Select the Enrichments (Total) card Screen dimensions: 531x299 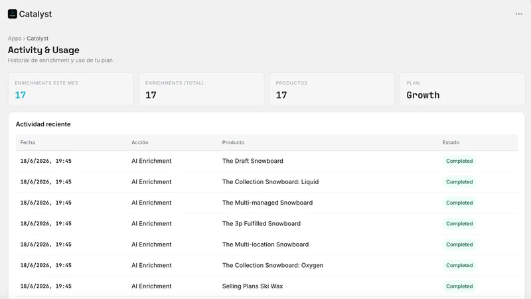click(x=202, y=89)
